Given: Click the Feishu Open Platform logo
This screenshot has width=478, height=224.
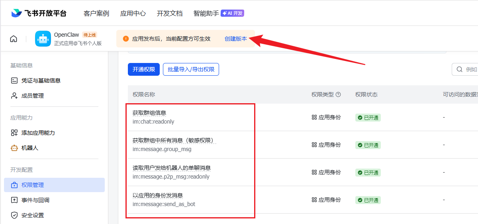Looking at the screenshot, I should [x=39, y=13].
